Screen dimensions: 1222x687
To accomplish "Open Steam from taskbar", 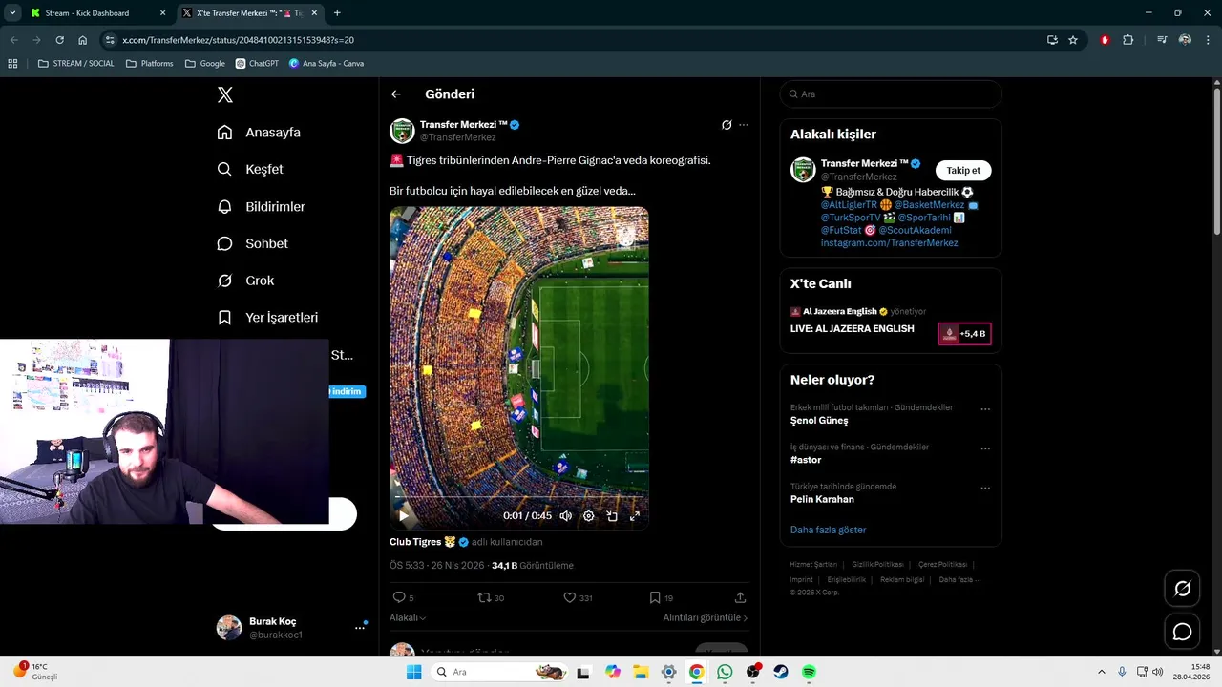I will tap(781, 672).
